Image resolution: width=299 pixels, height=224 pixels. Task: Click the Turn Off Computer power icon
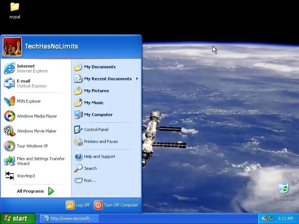(x=98, y=205)
